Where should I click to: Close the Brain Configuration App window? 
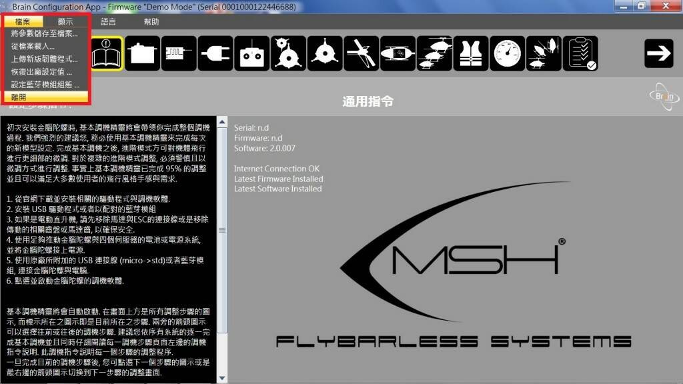(666, 6)
